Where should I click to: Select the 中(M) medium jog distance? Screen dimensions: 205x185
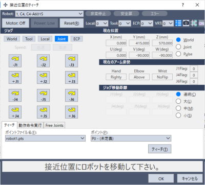[x=178, y=108]
